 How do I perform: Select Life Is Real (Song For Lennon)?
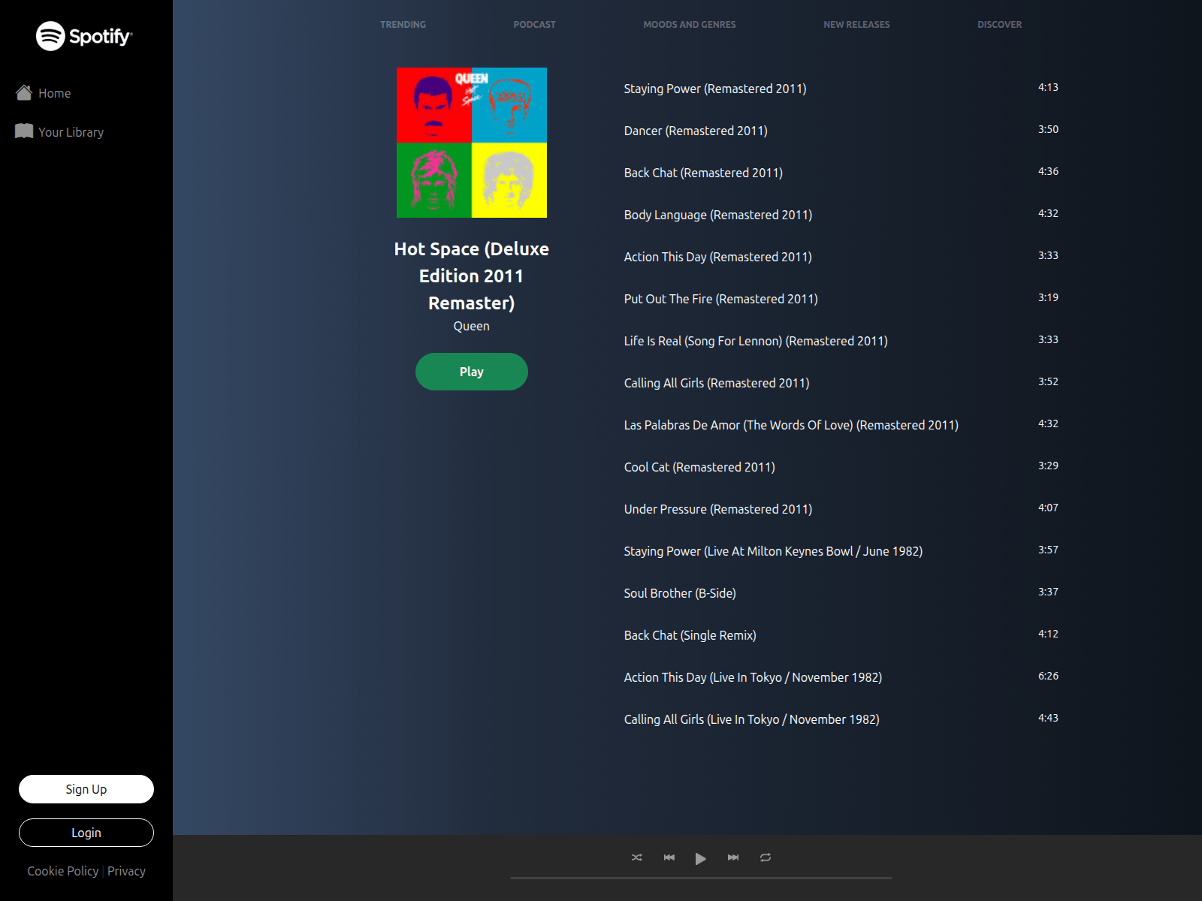coord(756,341)
